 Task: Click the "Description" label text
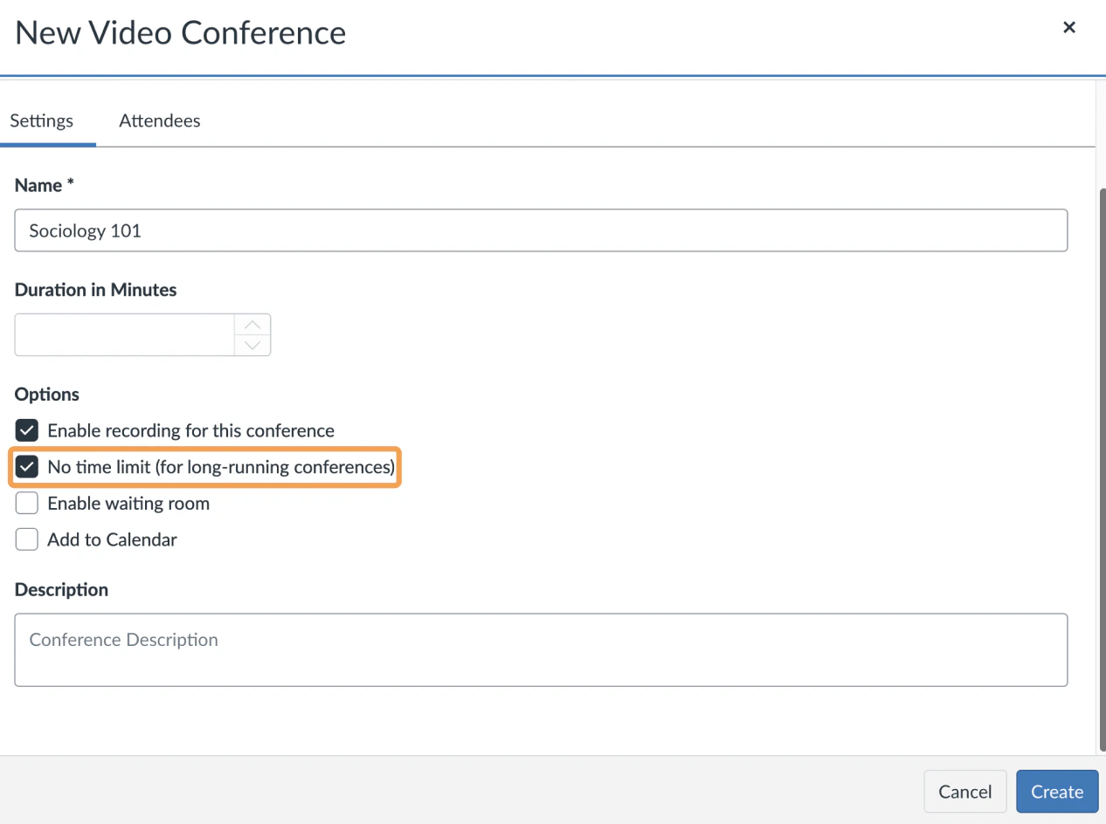tap(62, 590)
